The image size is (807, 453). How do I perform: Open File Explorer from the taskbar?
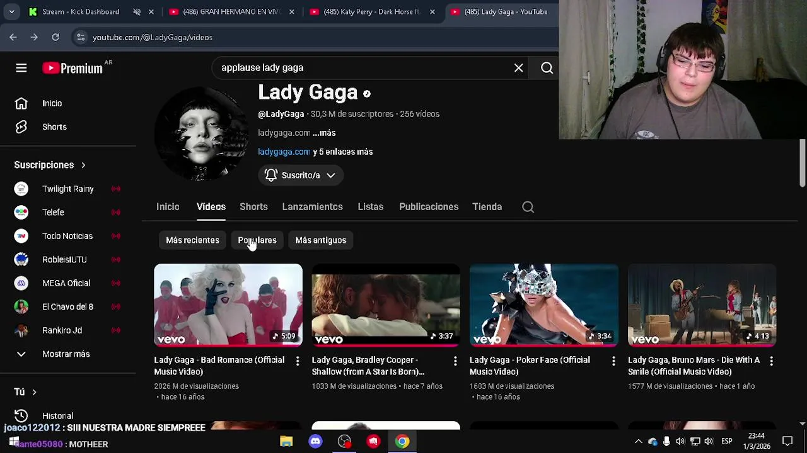pyautogui.click(x=286, y=441)
